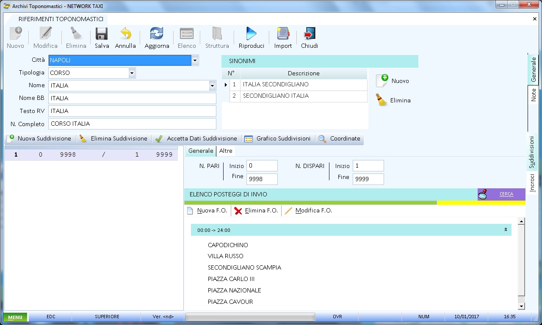Open the Import toolbar icon
This screenshot has height=325, width=542.
coord(283,34)
